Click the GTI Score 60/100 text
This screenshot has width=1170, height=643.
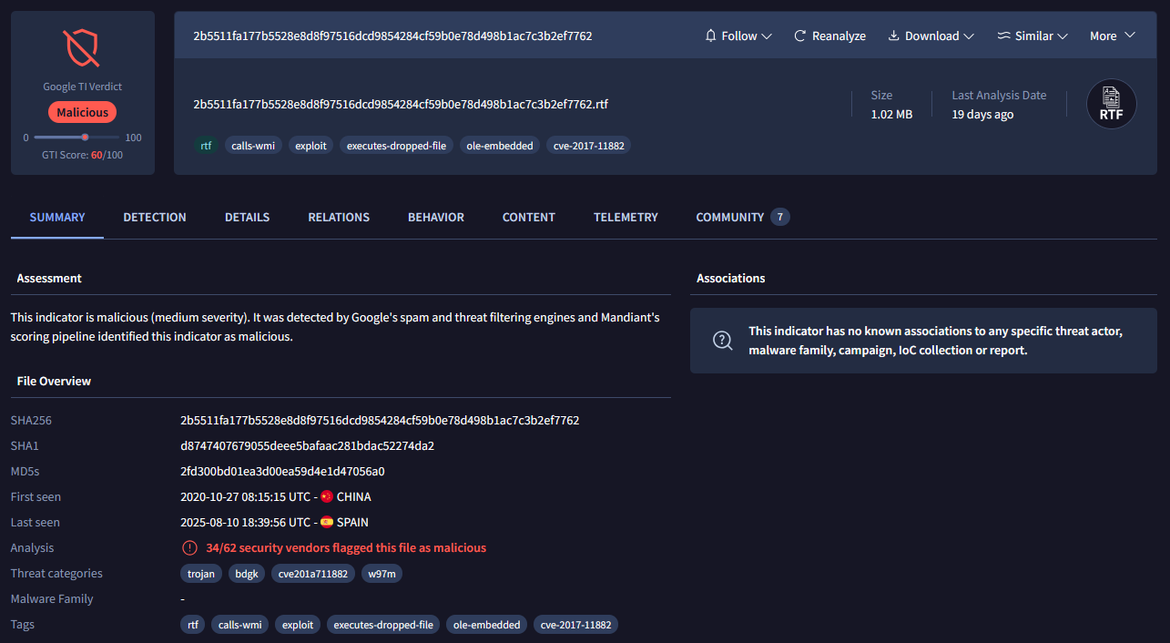pos(82,155)
